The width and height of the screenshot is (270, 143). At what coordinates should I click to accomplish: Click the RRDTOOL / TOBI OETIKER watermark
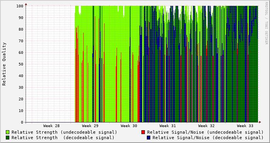coord(266,23)
